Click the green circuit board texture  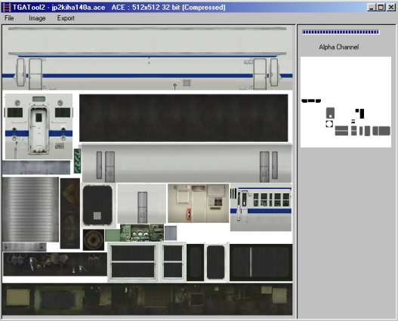tap(142, 233)
